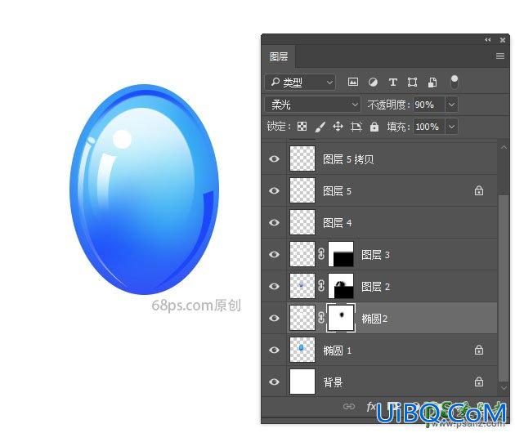The image size is (515, 433).
Task: Toggle mask link on 图层 3
Action: 321,254
